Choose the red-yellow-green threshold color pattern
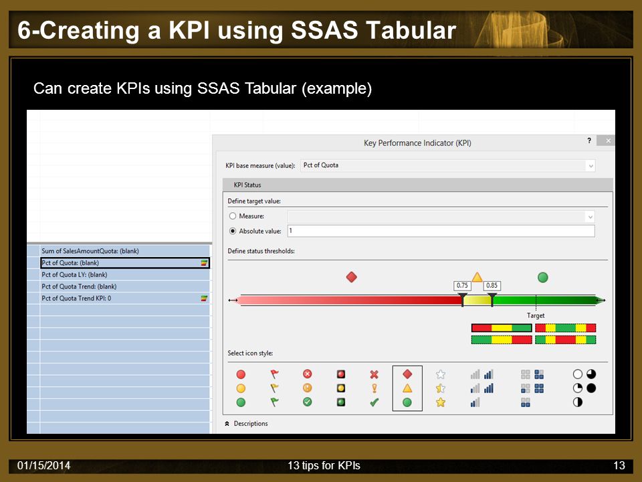642x482 pixels. 502,328
